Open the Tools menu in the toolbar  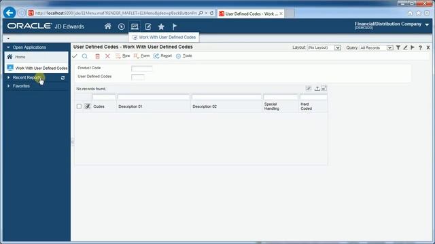(184, 56)
